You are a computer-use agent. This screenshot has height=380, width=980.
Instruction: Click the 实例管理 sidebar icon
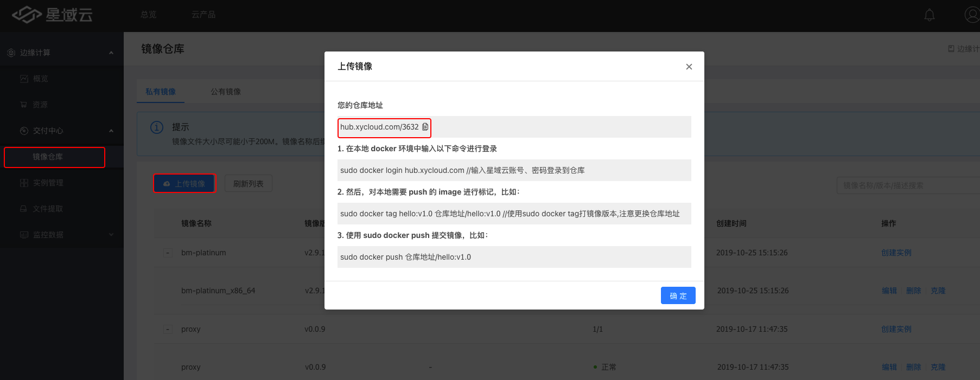(x=24, y=183)
